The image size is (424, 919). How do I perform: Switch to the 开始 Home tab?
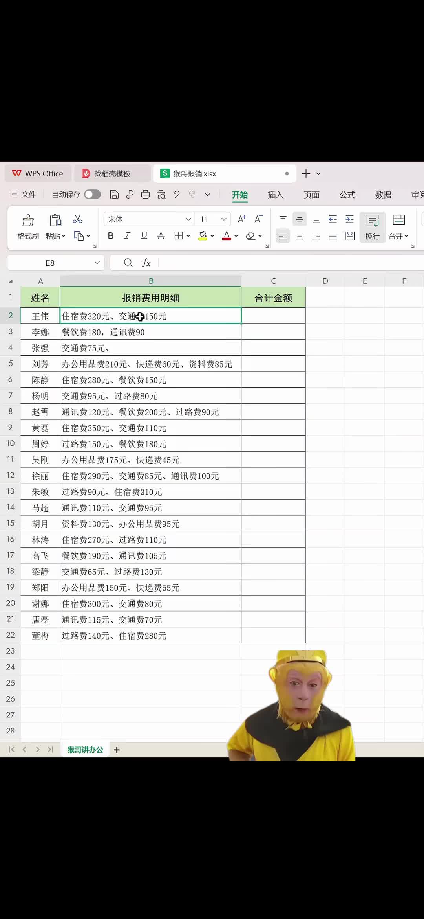pyautogui.click(x=240, y=195)
